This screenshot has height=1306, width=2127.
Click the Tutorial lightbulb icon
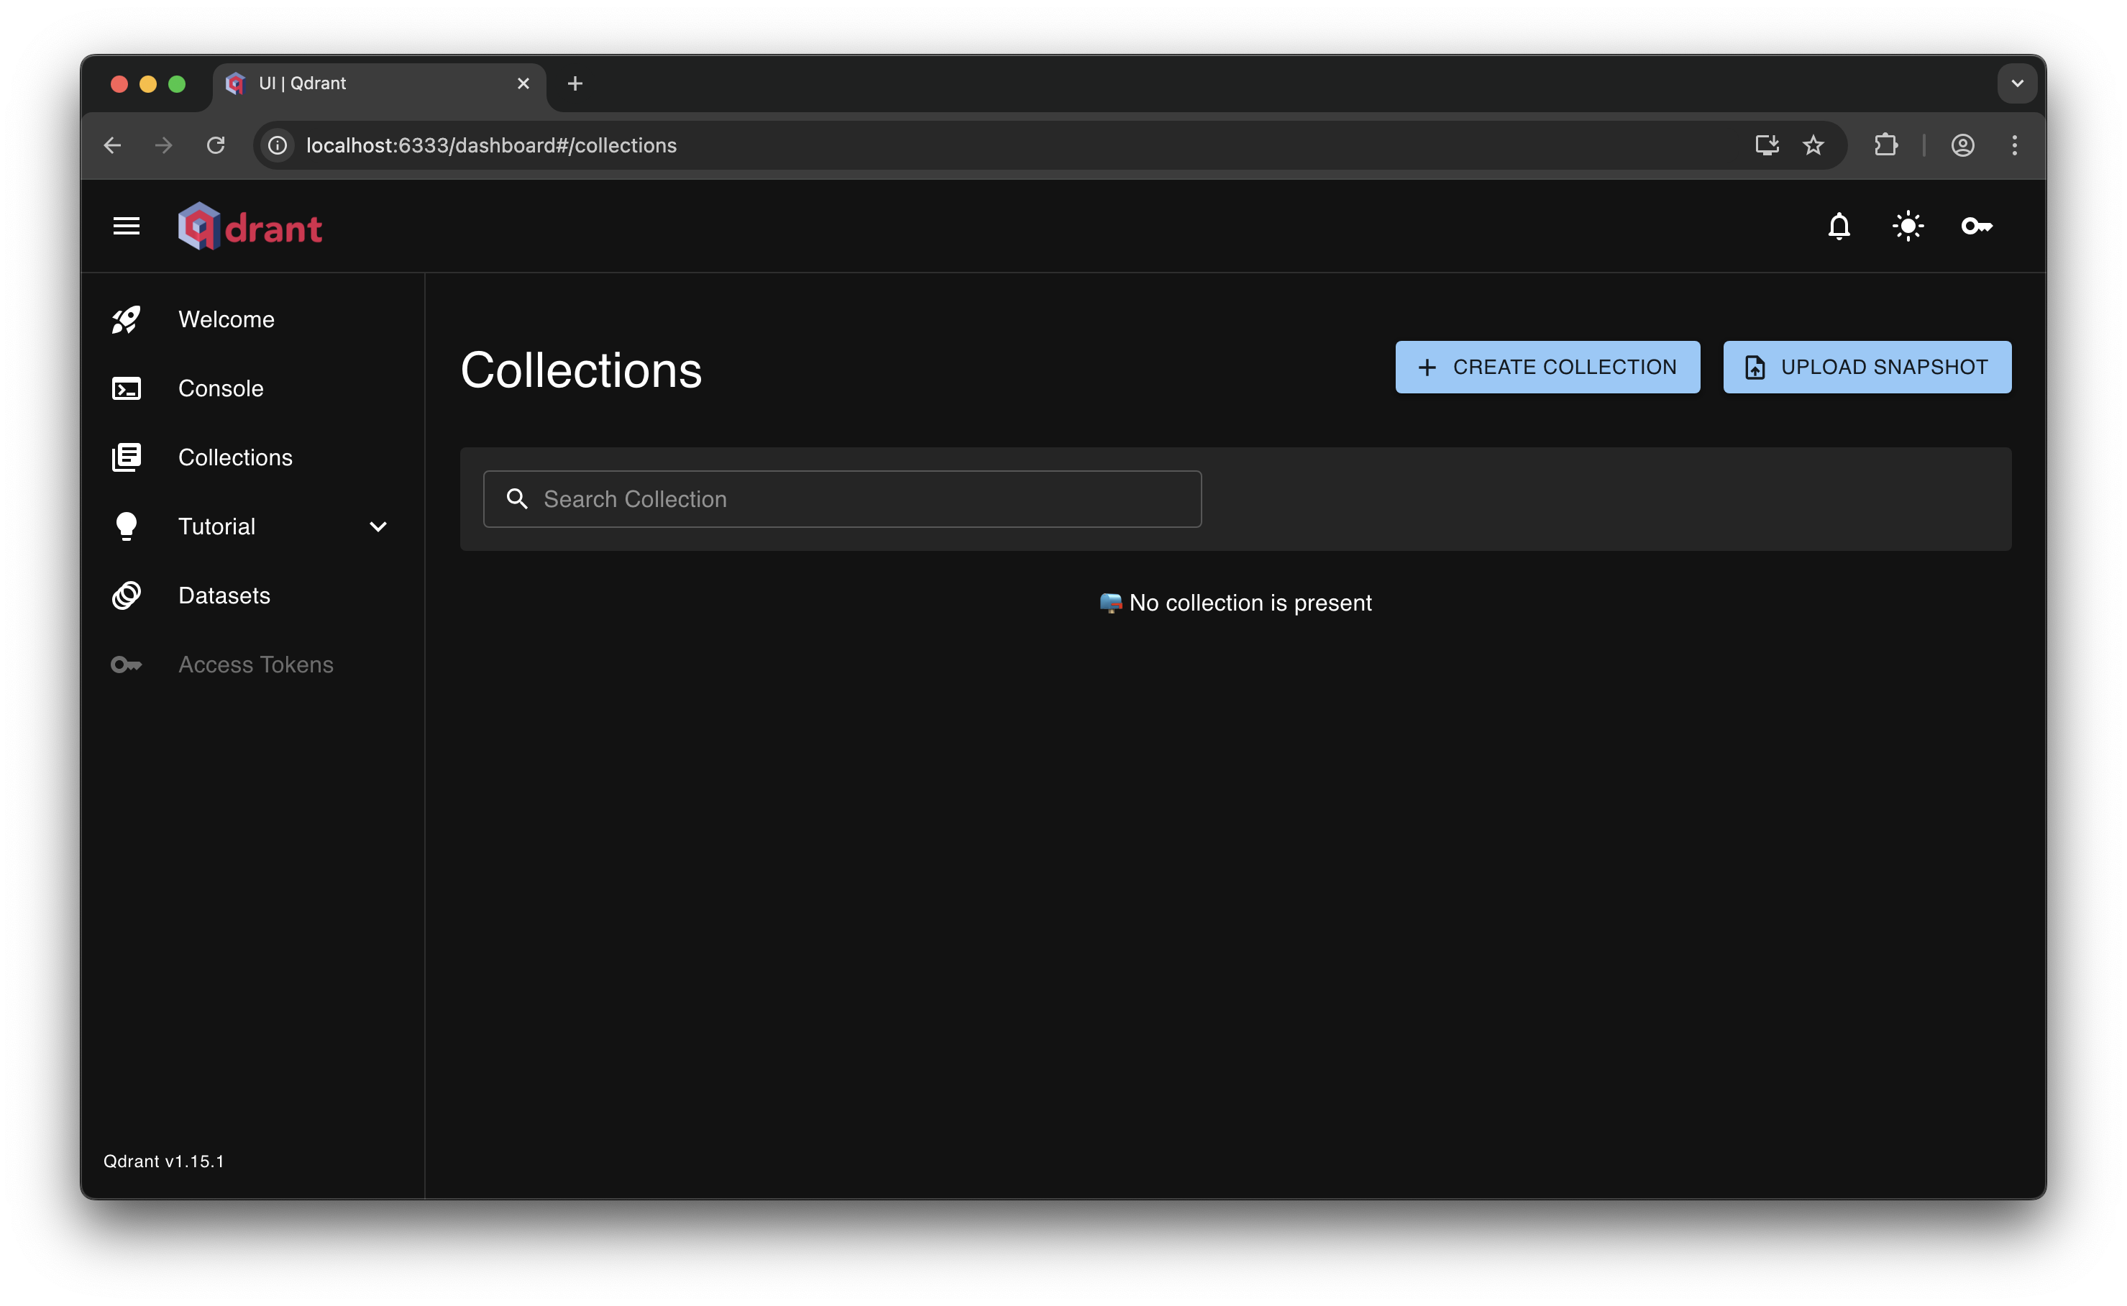[126, 527]
